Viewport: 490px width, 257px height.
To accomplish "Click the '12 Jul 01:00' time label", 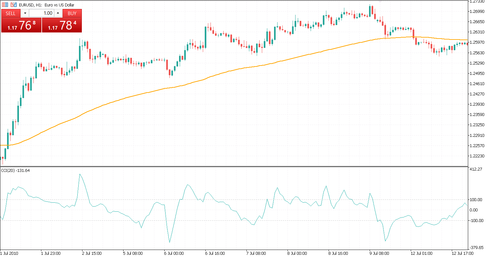I will 421,253.
